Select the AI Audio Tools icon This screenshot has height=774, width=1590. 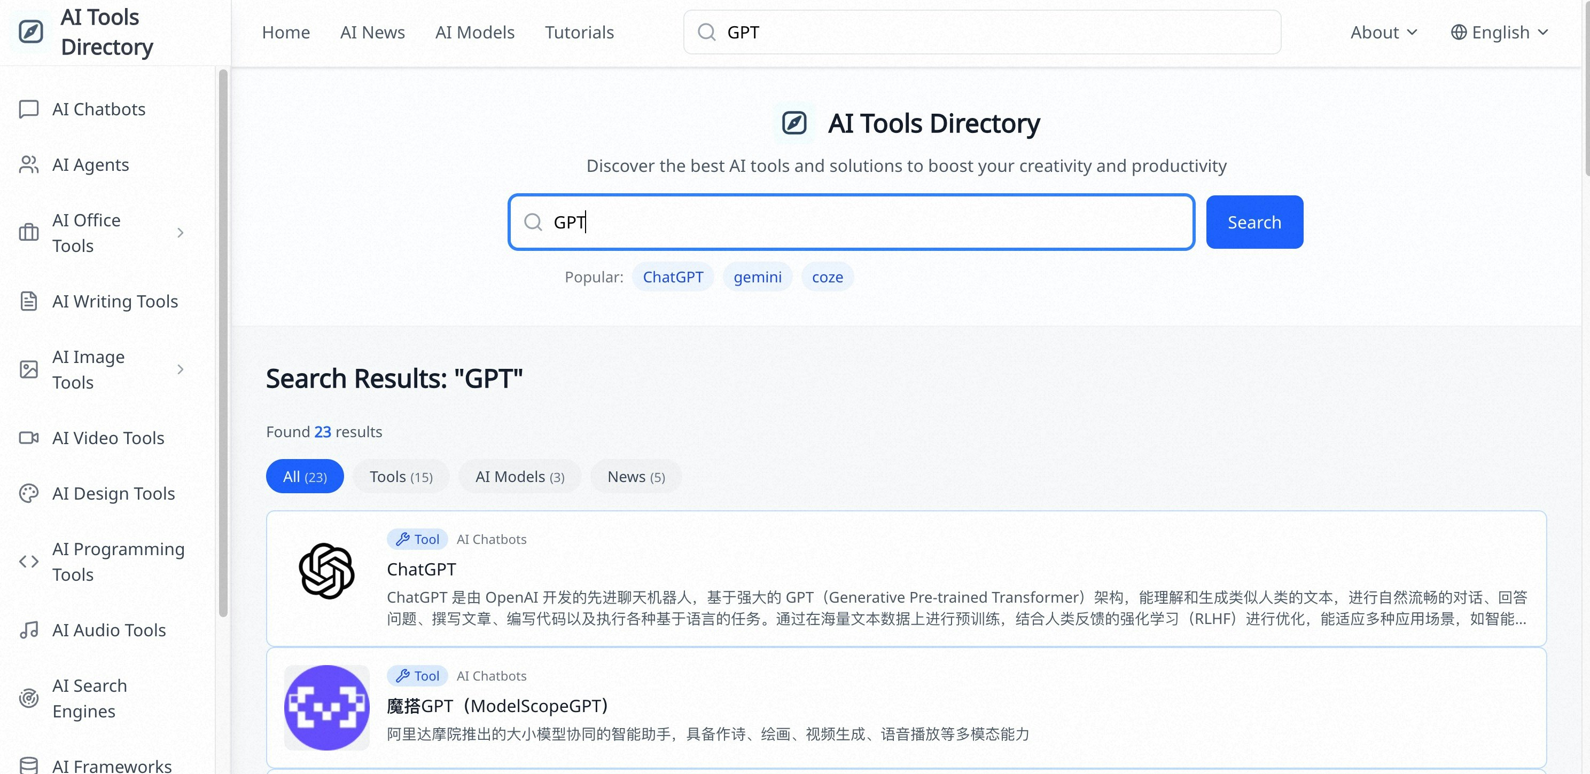tap(28, 630)
